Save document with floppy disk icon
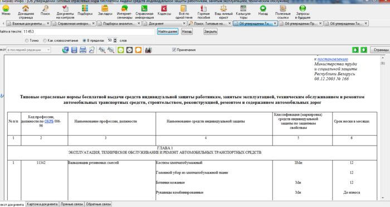The image size is (390, 207). [74, 50]
